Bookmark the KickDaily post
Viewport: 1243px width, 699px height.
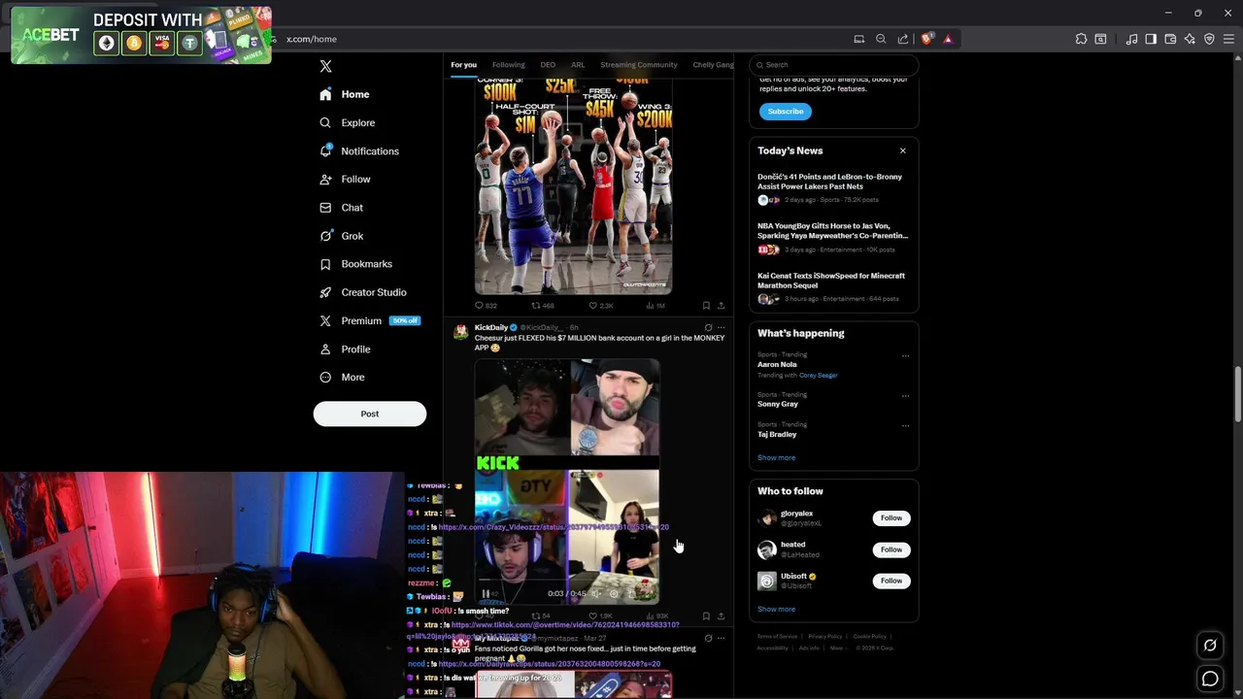pos(706,616)
